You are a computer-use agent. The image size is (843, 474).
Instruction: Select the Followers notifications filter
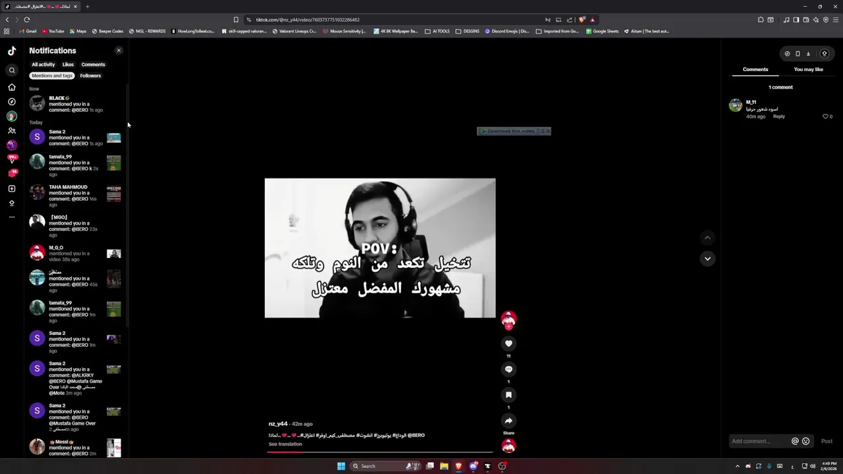tap(90, 76)
